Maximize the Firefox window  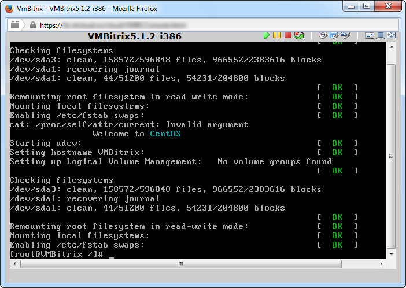pyautogui.click(x=367, y=6)
